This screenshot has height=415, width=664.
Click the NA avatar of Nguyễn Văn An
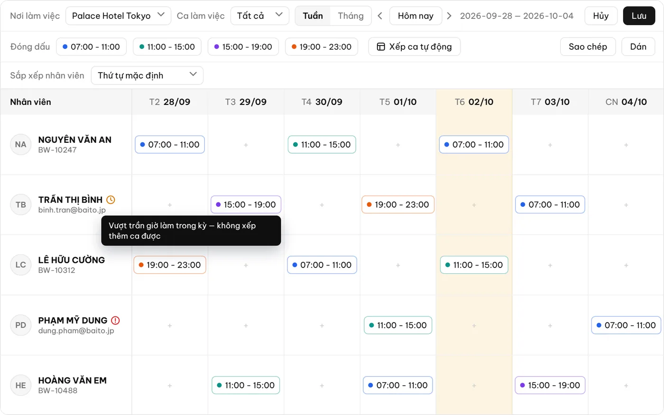tap(20, 145)
